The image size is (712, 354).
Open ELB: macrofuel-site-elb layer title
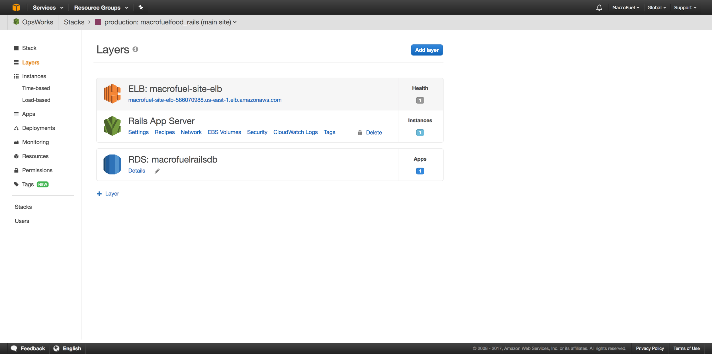pyautogui.click(x=175, y=89)
